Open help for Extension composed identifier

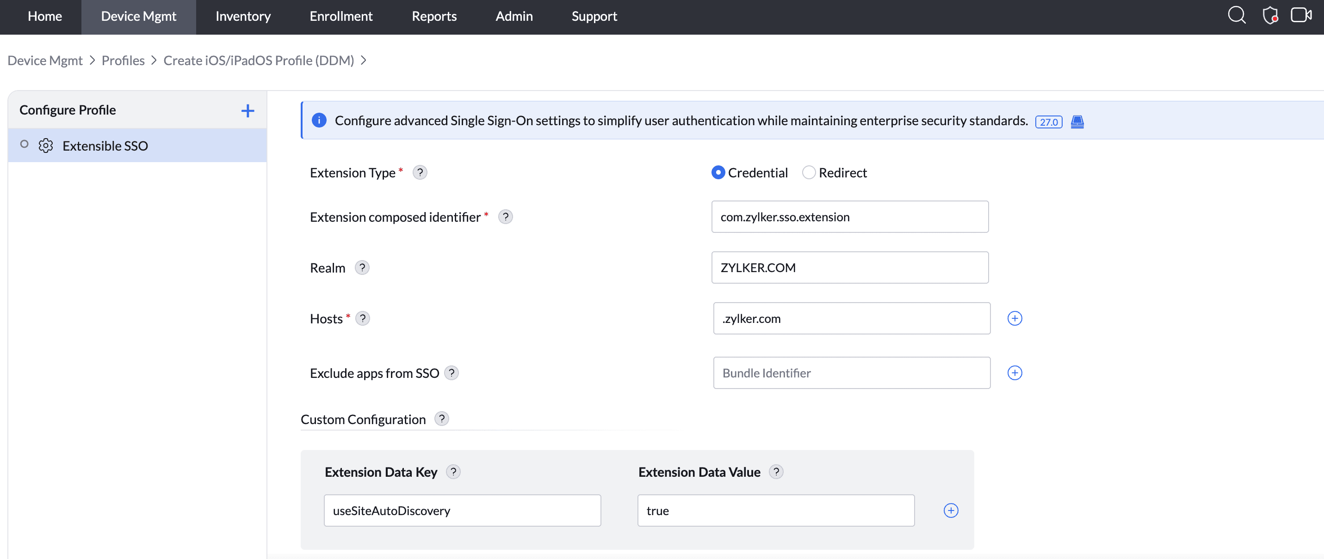pos(506,217)
